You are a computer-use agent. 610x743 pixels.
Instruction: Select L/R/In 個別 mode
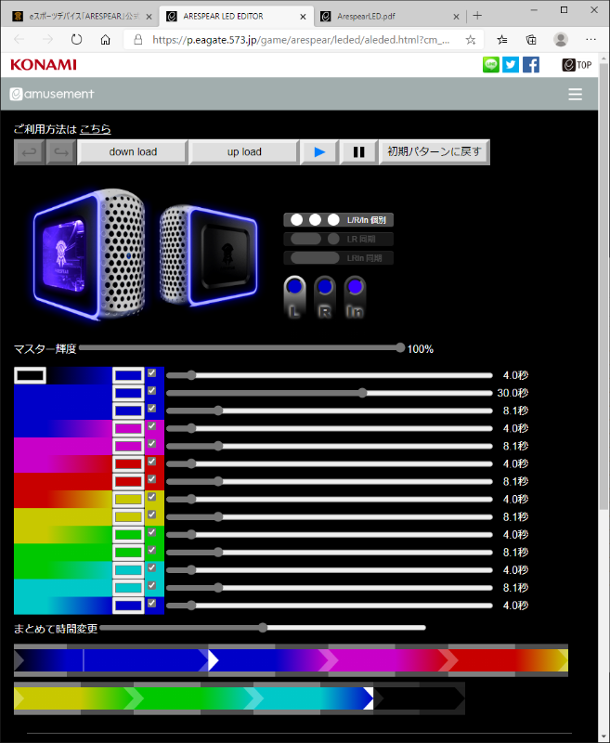click(x=338, y=220)
